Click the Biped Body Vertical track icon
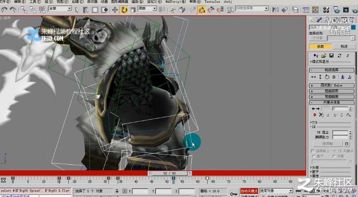This screenshot has height=197, width=358. coord(320,77)
